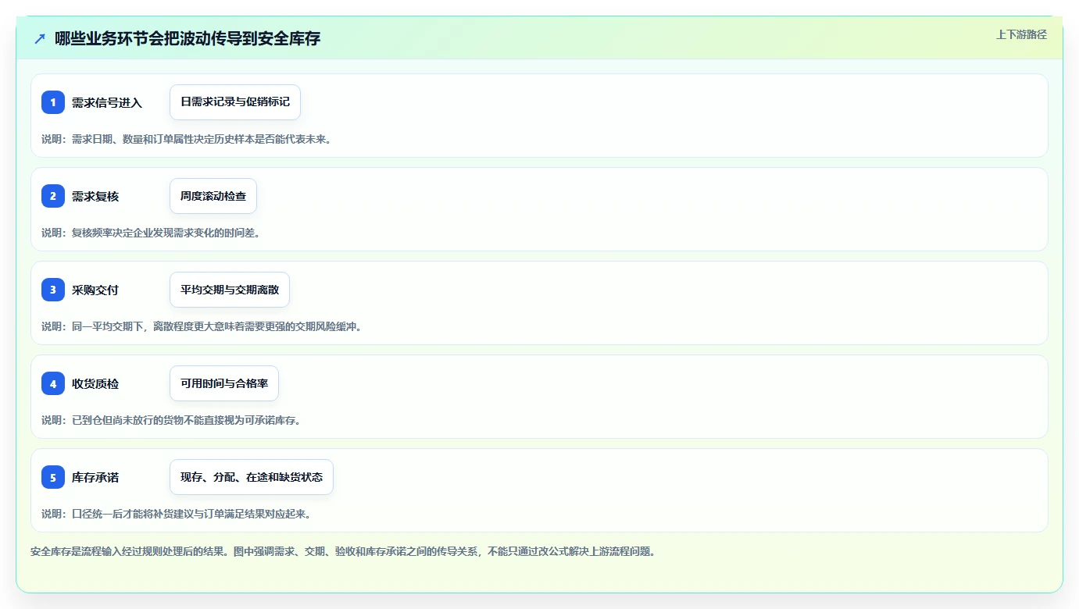This screenshot has width=1079, height=609.
Task: Click the footer note starting with 安全库存是流程输入
Action: (x=343, y=551)
